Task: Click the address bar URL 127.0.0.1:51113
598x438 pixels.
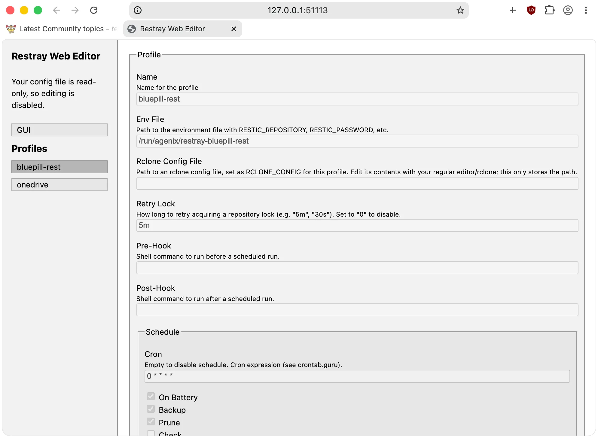Action: (297, 10)
